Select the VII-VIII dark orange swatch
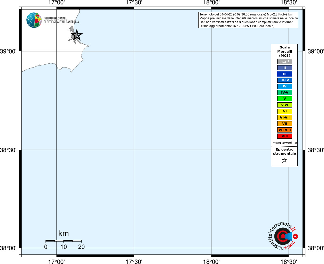This screenshot has height=264, width=324. pos(285,130)
